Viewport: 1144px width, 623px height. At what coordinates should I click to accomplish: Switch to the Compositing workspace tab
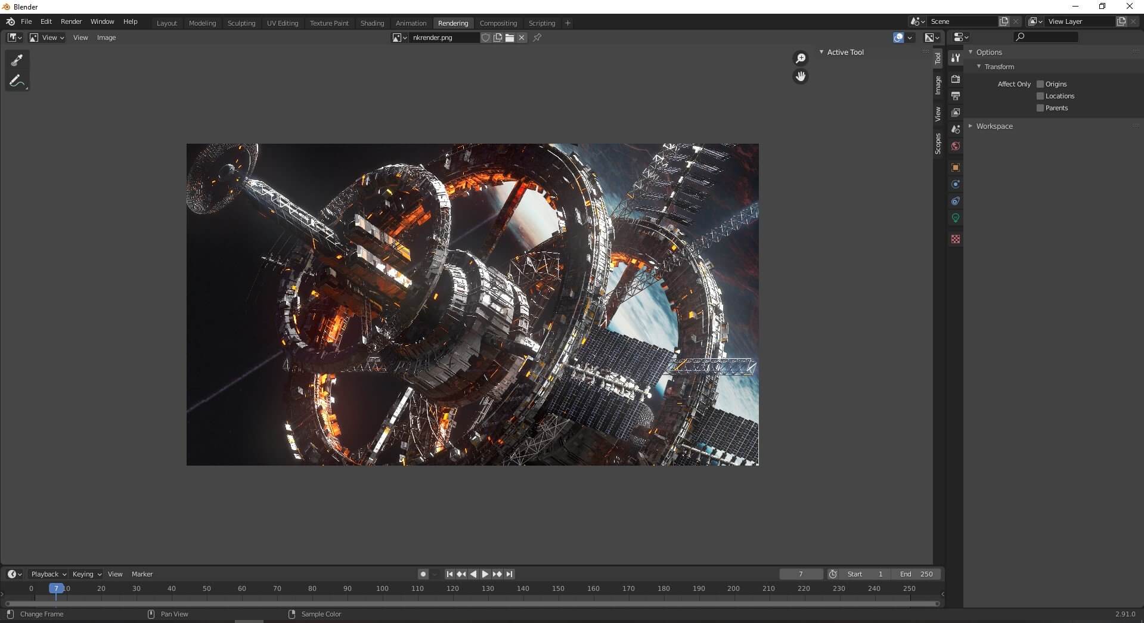[x=498, y=23]
